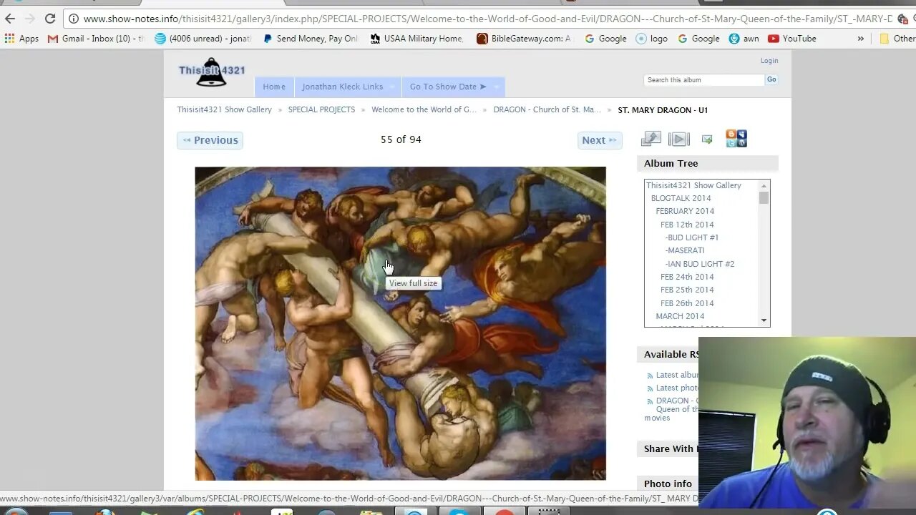916x515 pixels.
Task: Click the Login link
Action: tap(769, 62)
